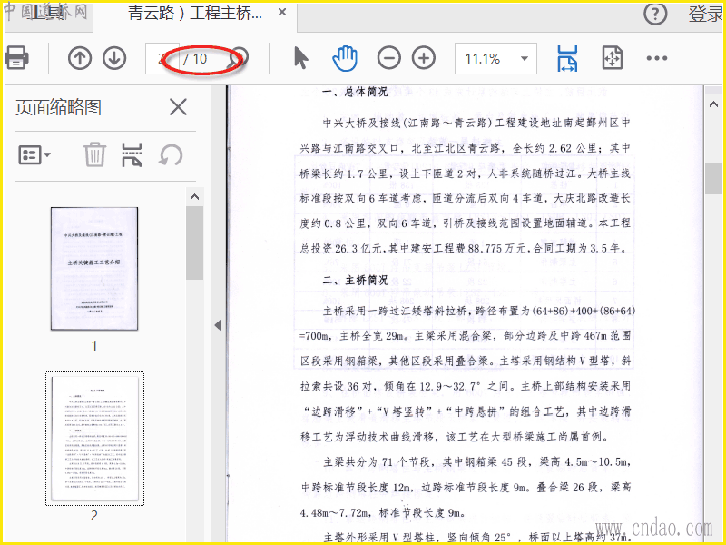Click the rotate page icon in thumbnail panel
The image size is (726, 545).
point(171,154)
